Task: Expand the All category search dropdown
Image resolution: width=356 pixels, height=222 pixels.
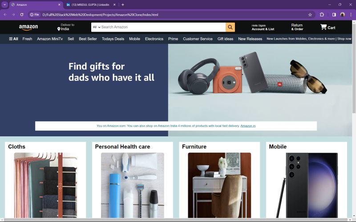Action: tap(97, 27)
